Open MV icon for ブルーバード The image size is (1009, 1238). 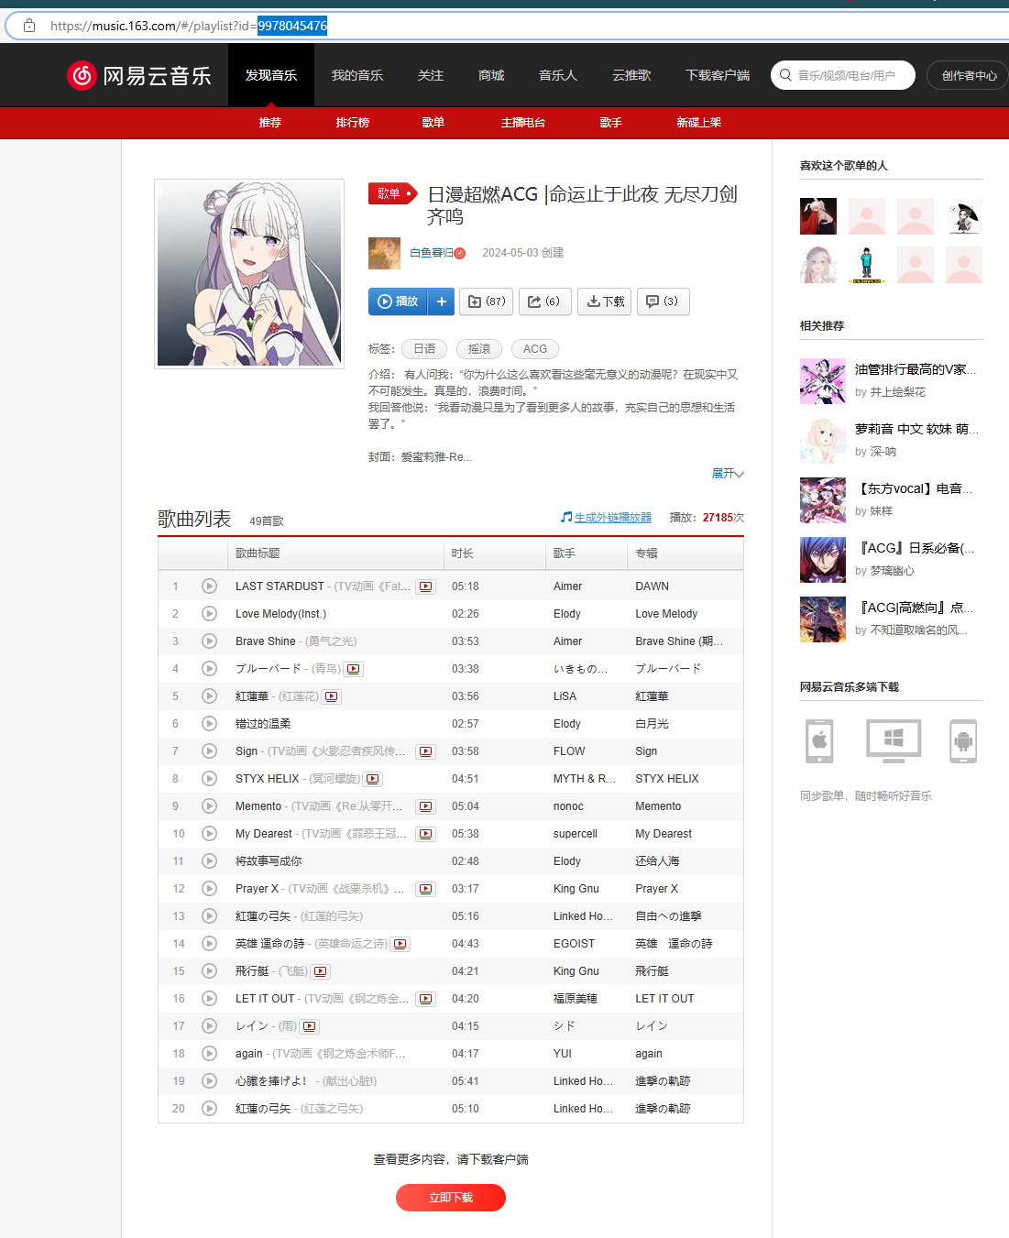(x=354, y=669)
